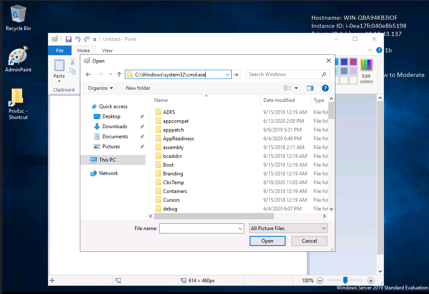Click the Copy icon in Paint ribbon

(72, 71)
